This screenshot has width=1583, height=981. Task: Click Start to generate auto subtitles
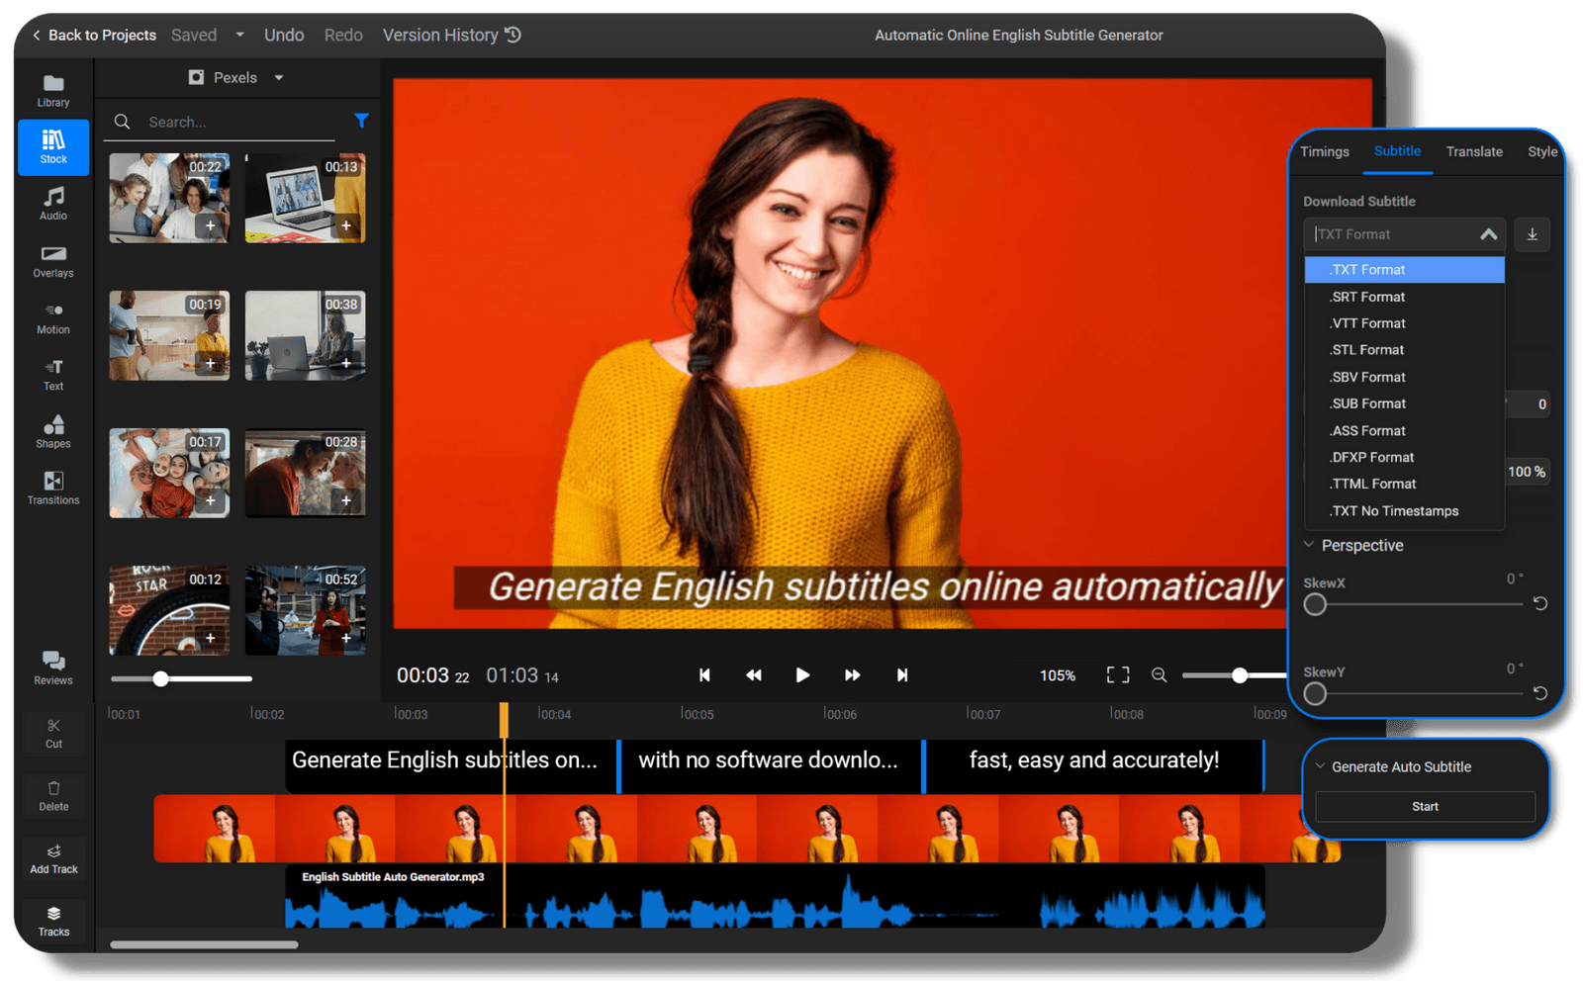(x=1425, y=806)
